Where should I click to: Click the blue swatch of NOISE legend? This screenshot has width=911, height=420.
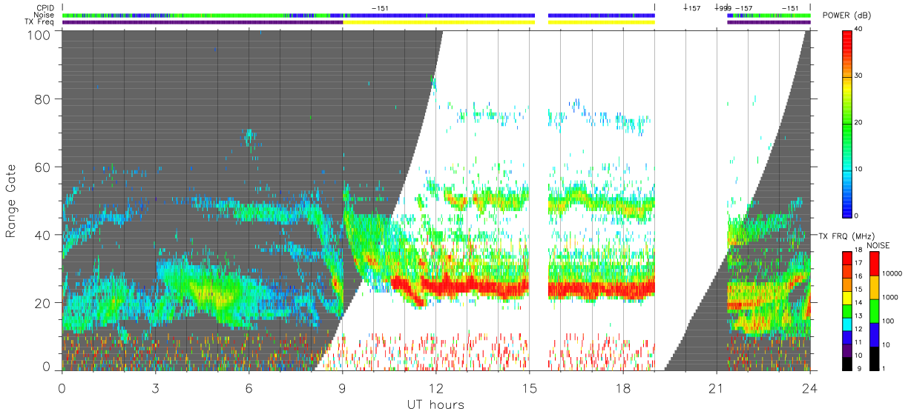(x=875, y=334)
